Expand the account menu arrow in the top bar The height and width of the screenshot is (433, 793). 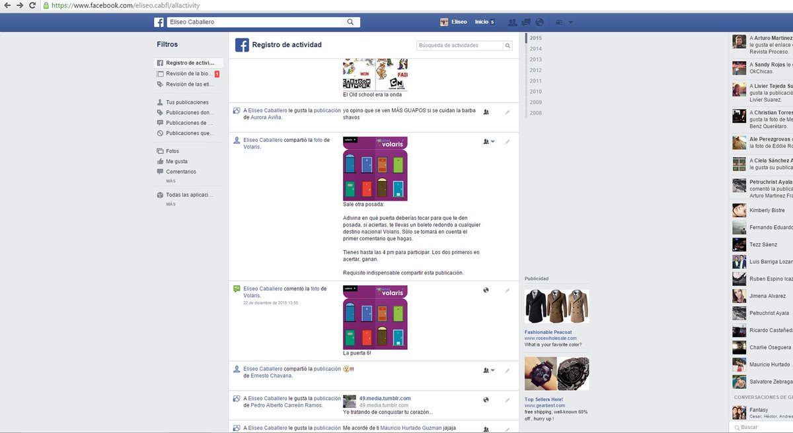[x=571, y=22]
